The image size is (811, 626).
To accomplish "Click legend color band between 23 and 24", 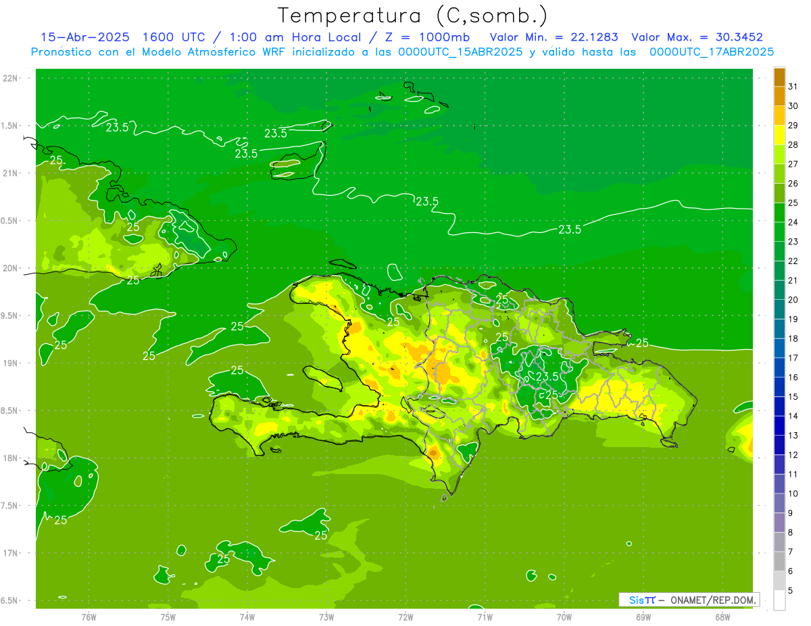I will (779, 232).
